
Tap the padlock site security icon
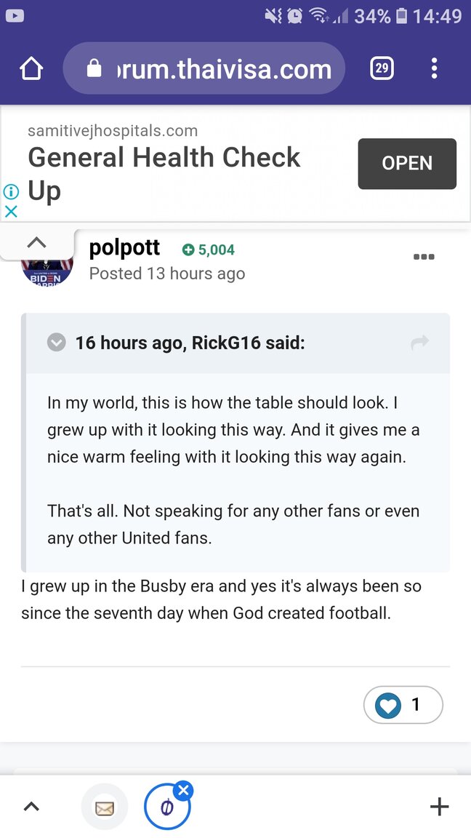[x=94, y=69]
